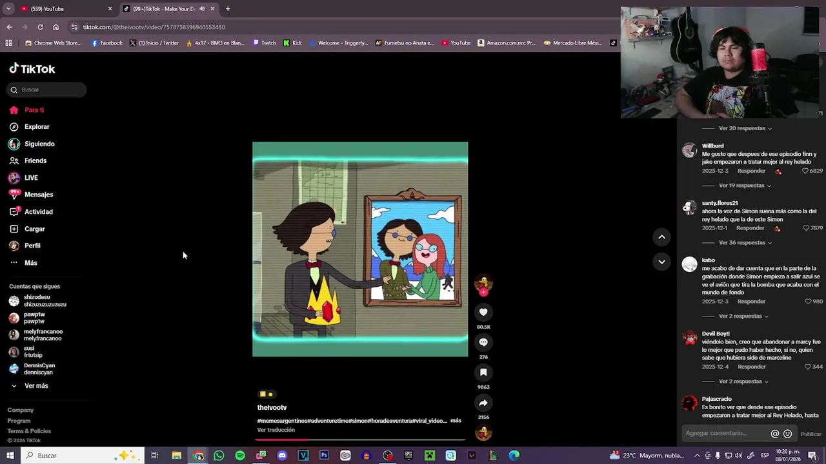Go to browser home page
826x464 pixels.
click(x=55, y=27)
